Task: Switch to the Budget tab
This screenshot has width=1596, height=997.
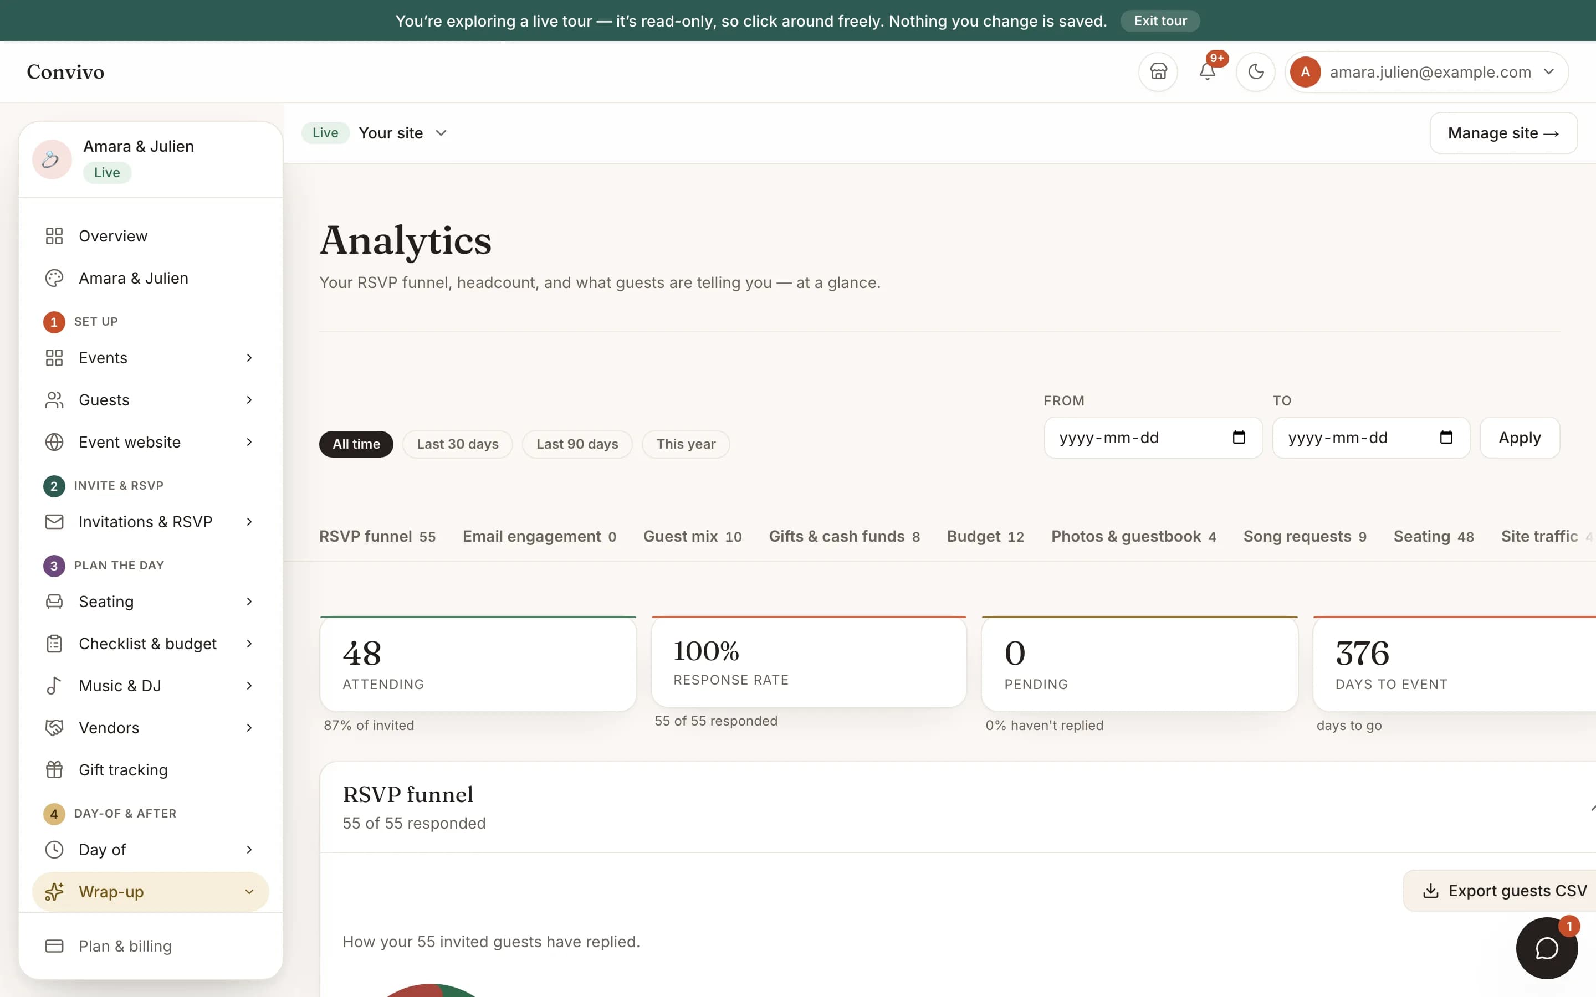Action: point(985,537)
